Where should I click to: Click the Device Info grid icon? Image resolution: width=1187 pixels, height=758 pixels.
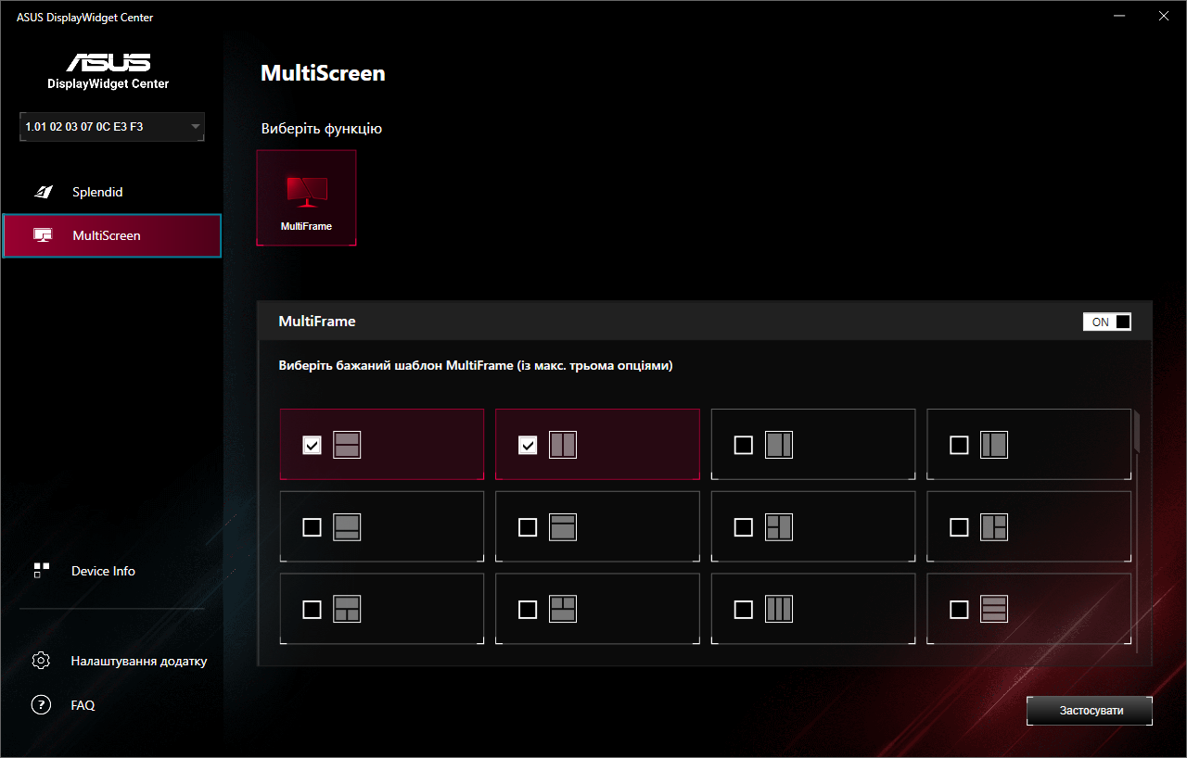coord(41,571)
